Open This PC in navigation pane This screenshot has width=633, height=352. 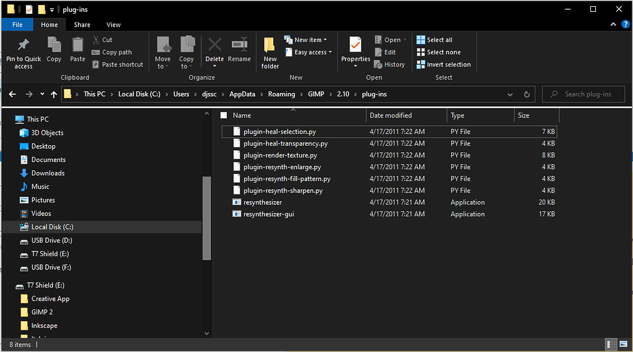(32, 119)
